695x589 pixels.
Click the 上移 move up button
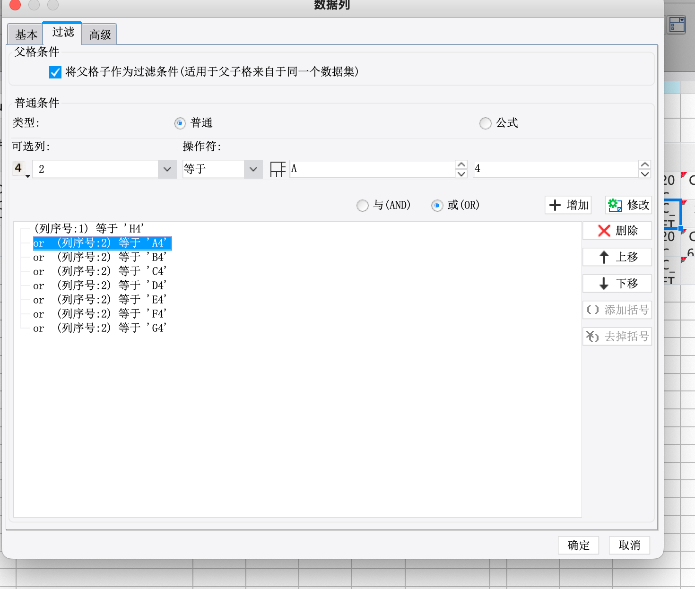617,257
